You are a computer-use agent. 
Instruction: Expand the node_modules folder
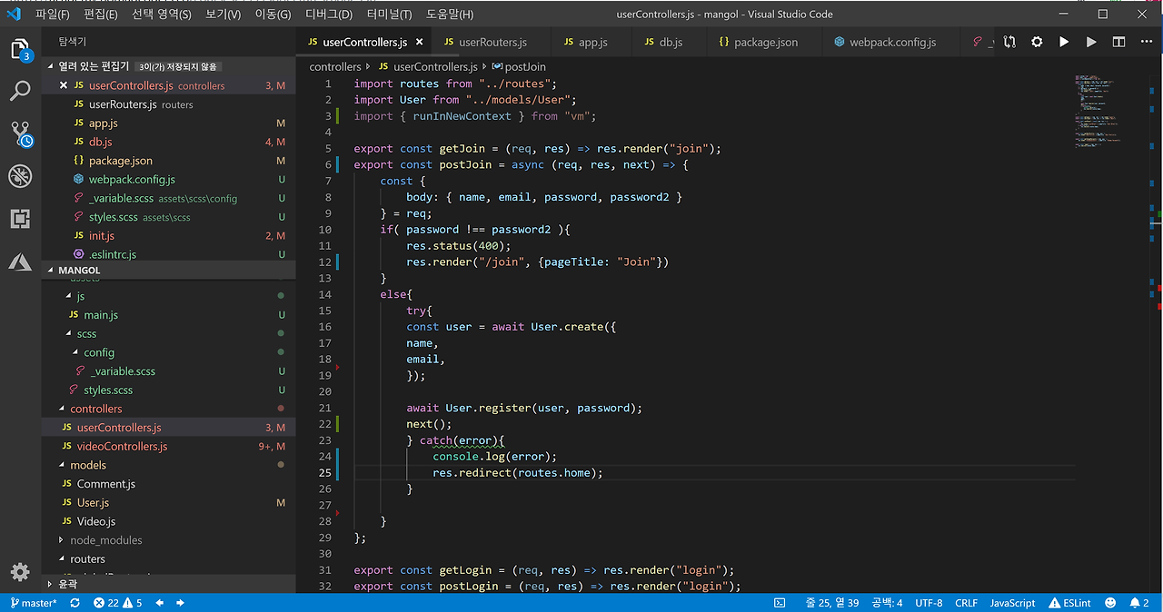tap(105, 540)
